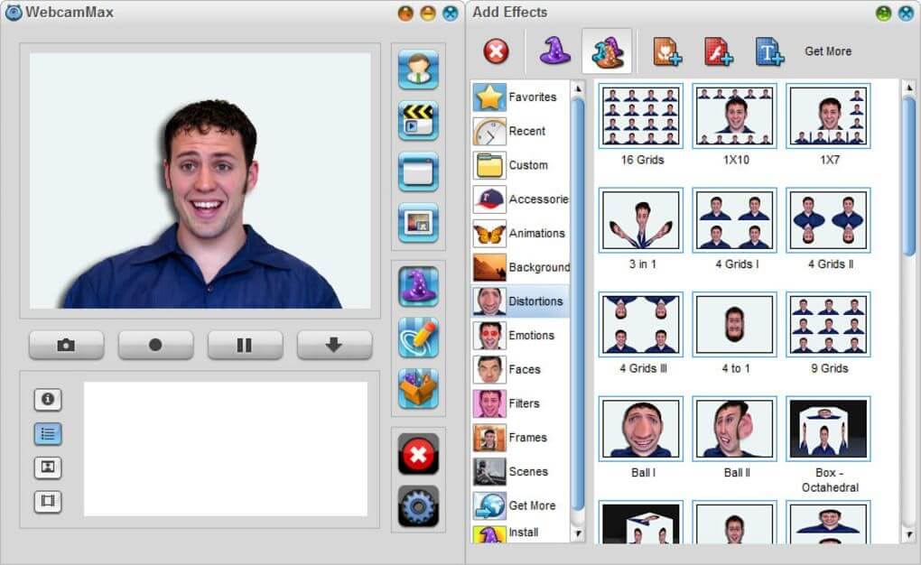Click the Get More button
The width and height of the screenshot is (921, 565).
[x=827, y=51]
